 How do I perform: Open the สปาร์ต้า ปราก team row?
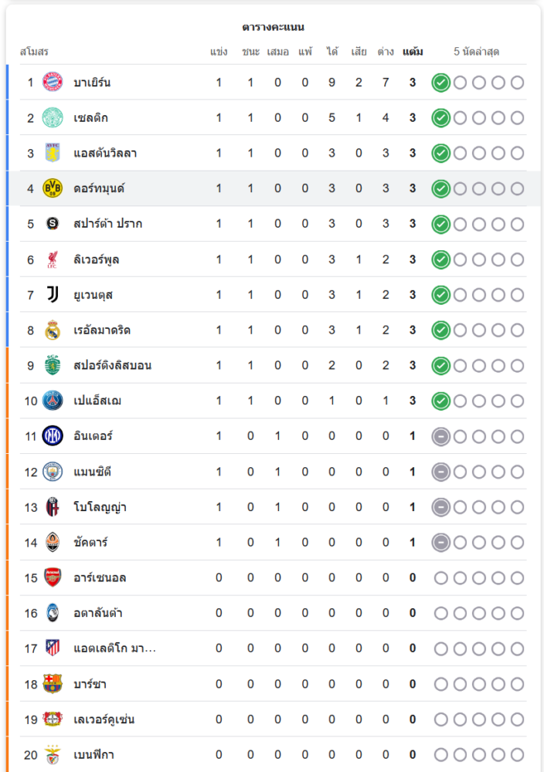click(x=107, y=224)
